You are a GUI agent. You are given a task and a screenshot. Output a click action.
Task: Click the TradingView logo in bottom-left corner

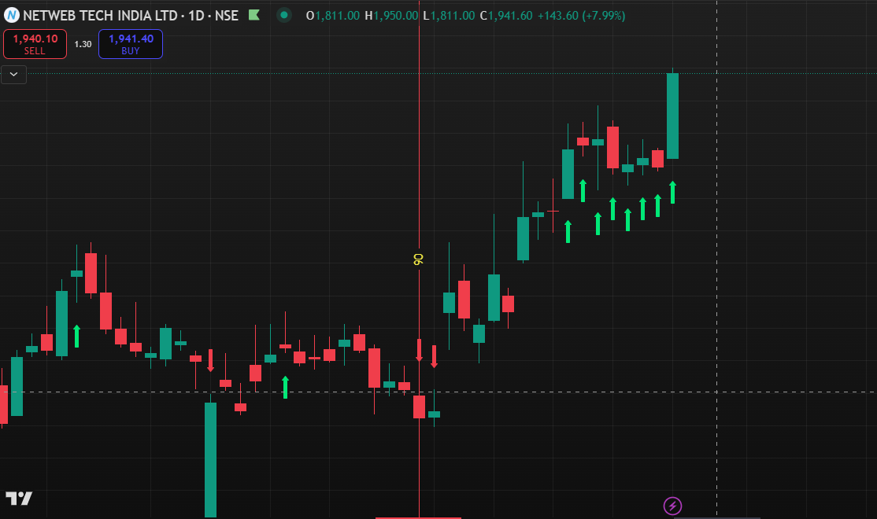(20, 498)
